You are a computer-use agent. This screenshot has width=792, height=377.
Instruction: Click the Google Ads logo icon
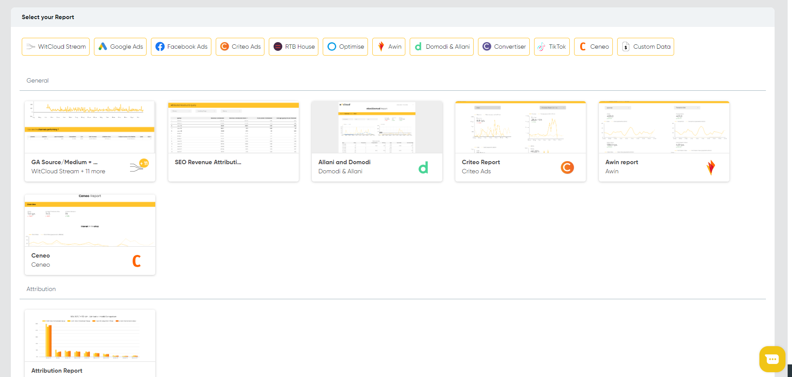click(x=103, y=46)
